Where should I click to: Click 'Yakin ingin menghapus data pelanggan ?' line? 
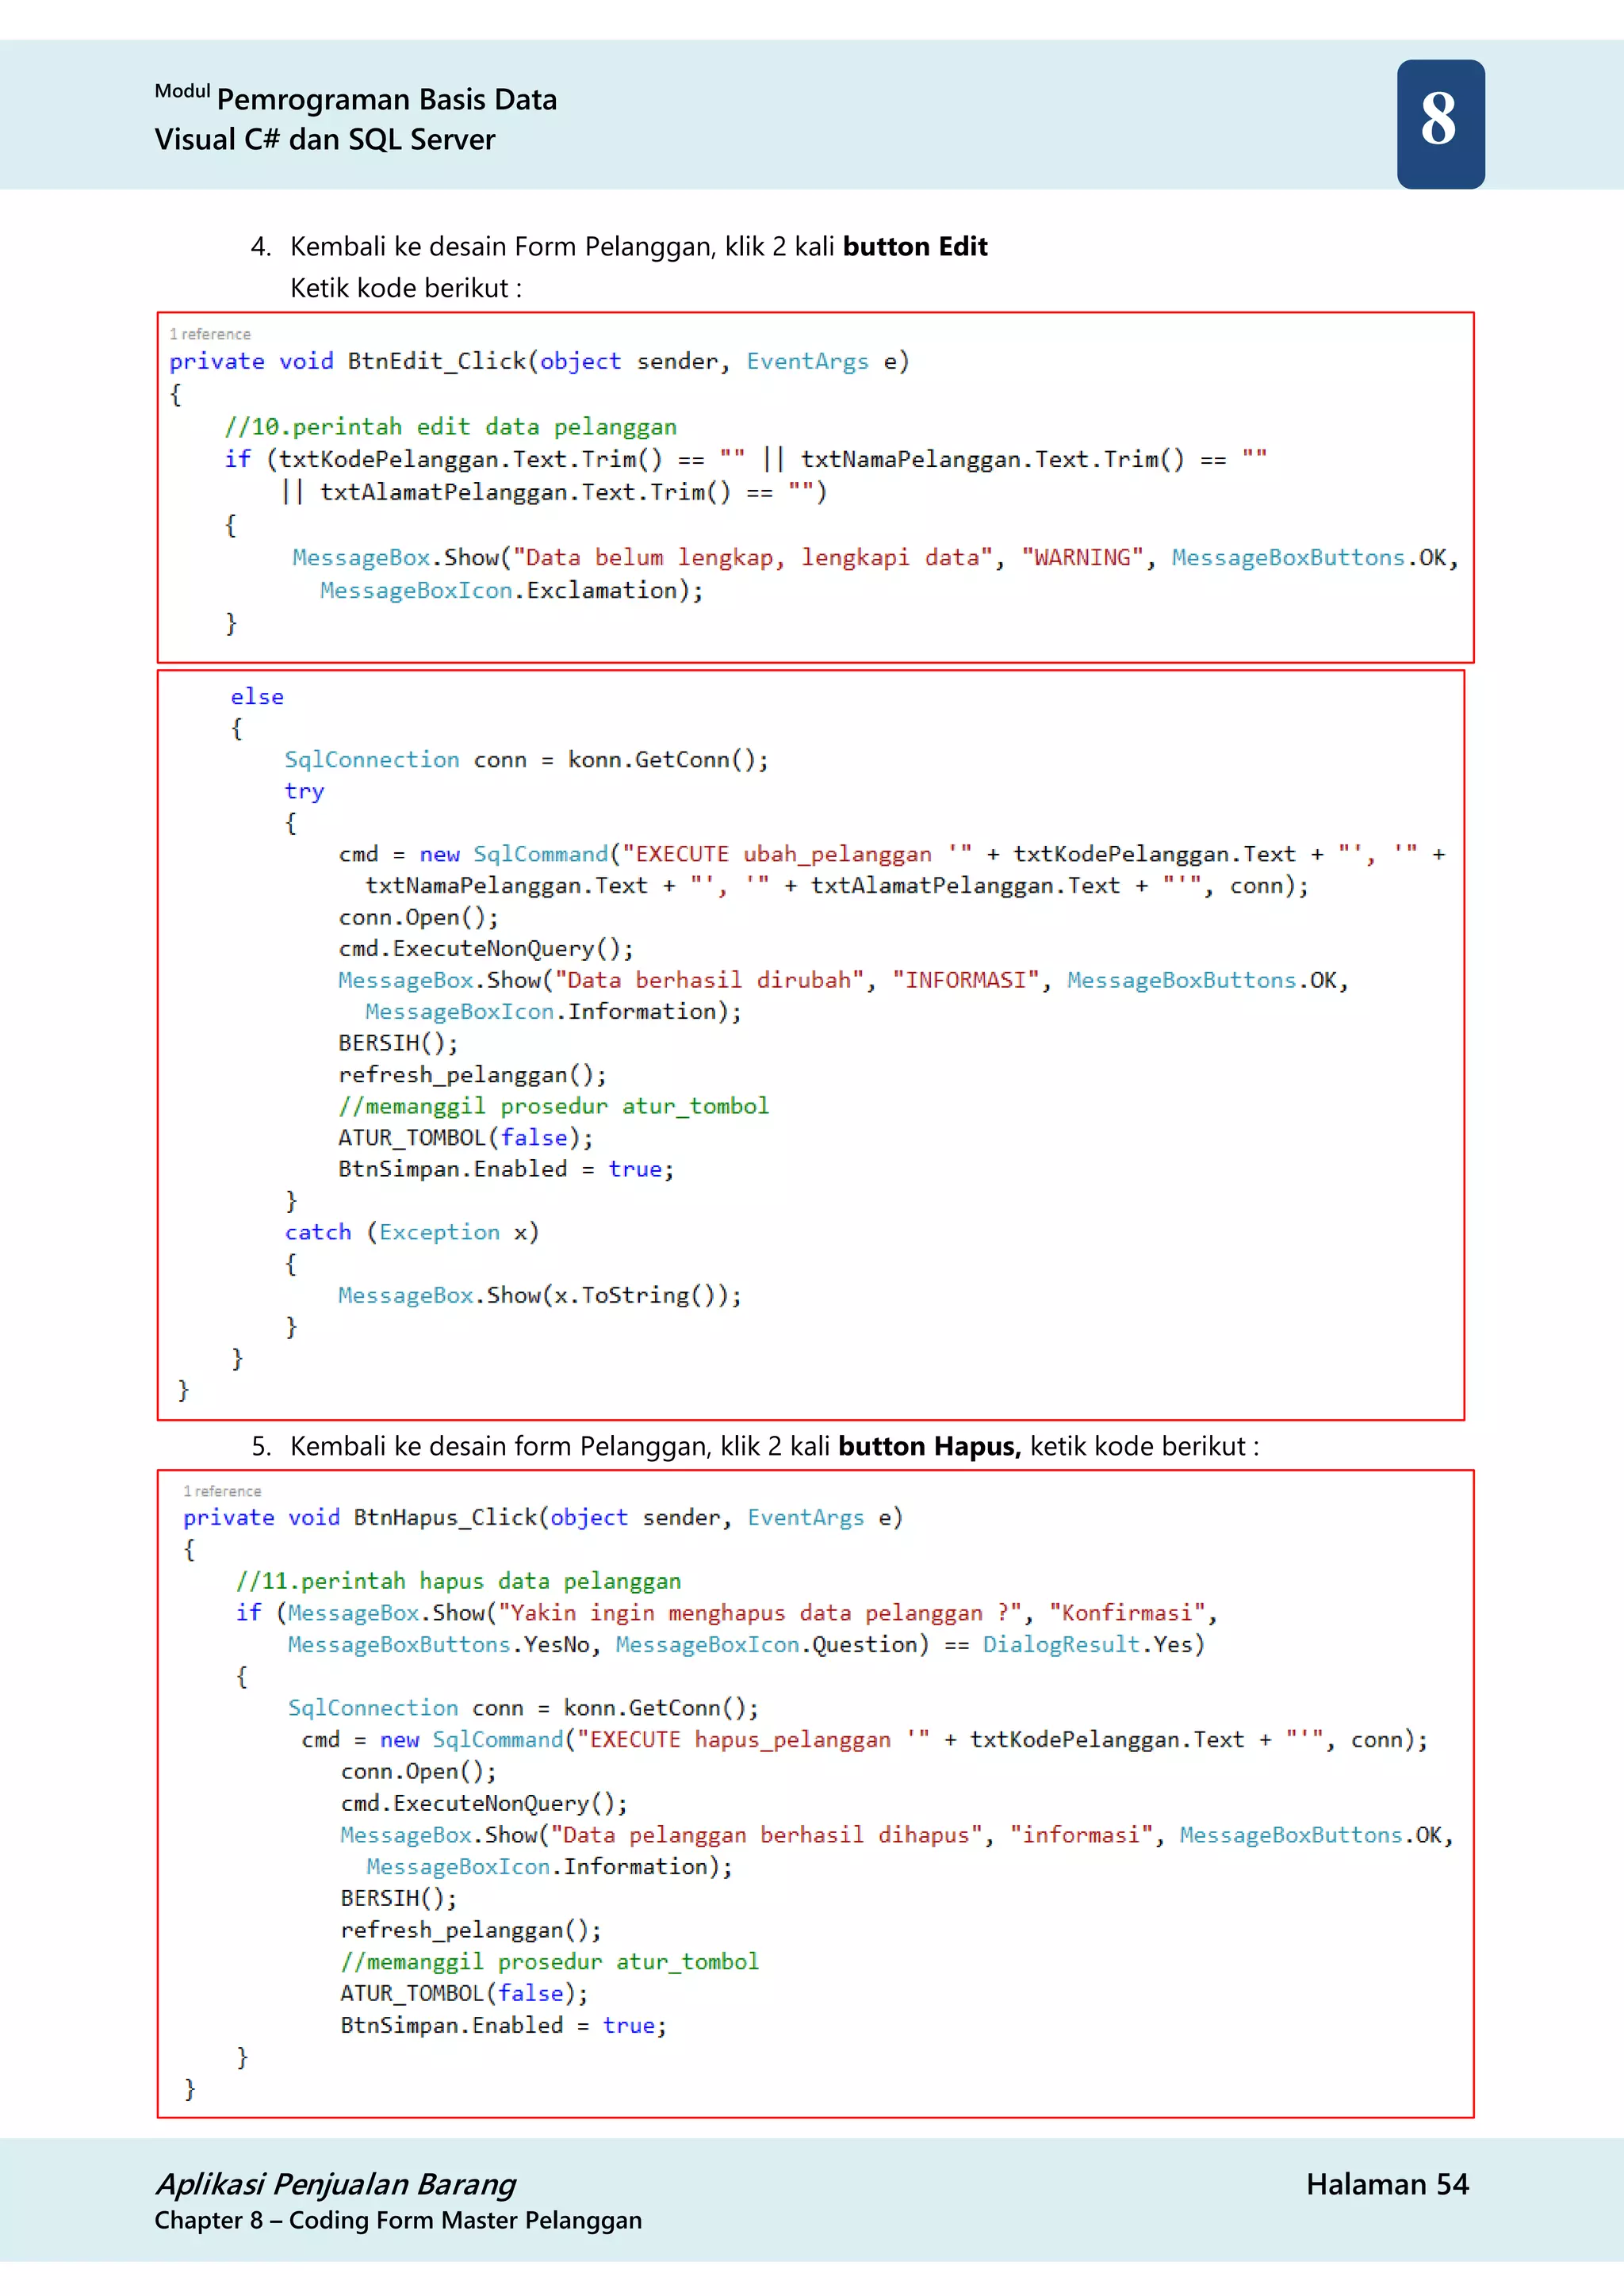click(727, 1613)
